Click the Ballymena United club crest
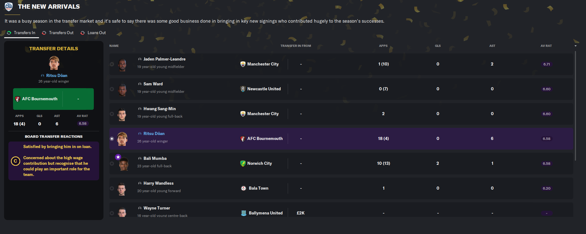 [x=244, y=213]
